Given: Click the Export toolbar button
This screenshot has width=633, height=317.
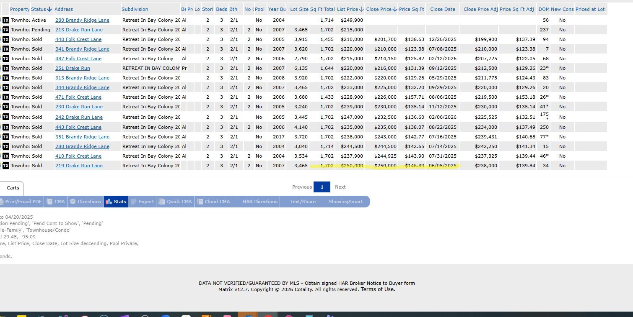Looking at the screenshot, I should click(143, 202).
